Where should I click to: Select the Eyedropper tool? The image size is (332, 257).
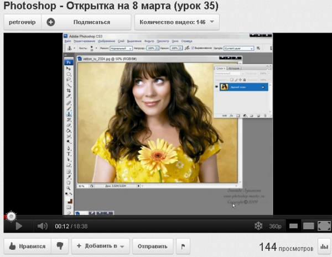pos(69,177)
